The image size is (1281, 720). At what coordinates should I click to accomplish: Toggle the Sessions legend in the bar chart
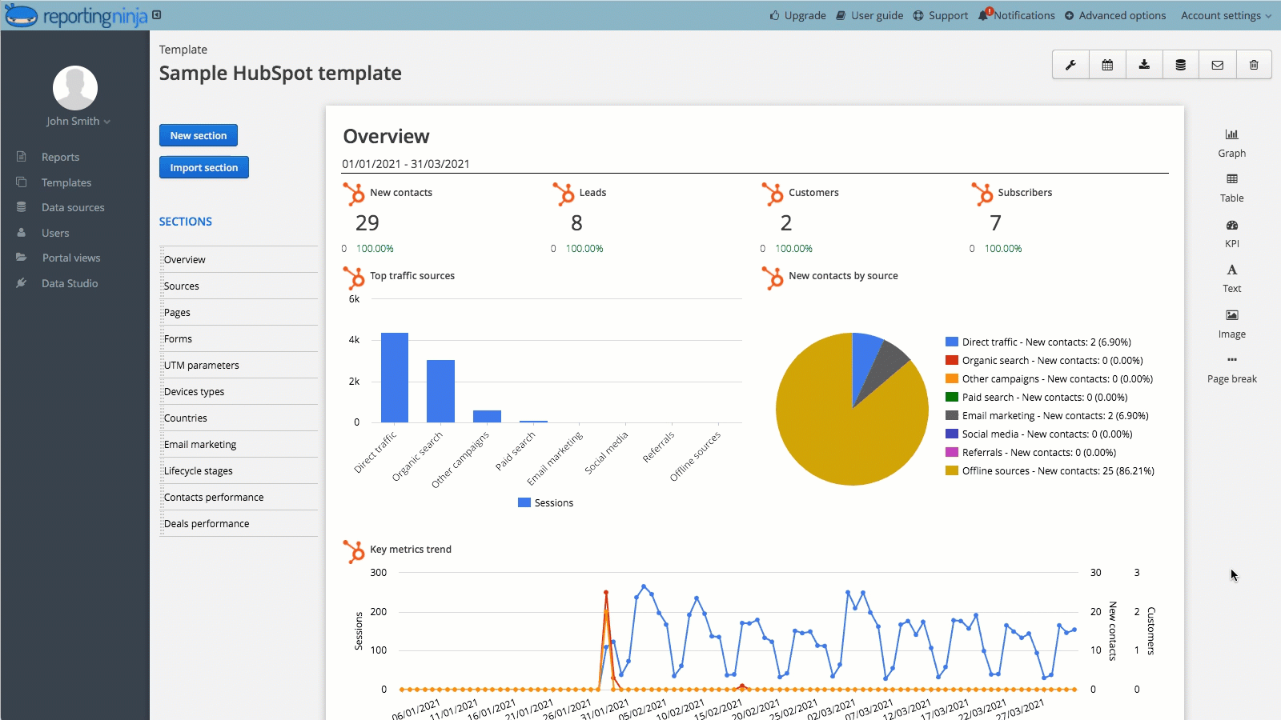pos(546,502)
